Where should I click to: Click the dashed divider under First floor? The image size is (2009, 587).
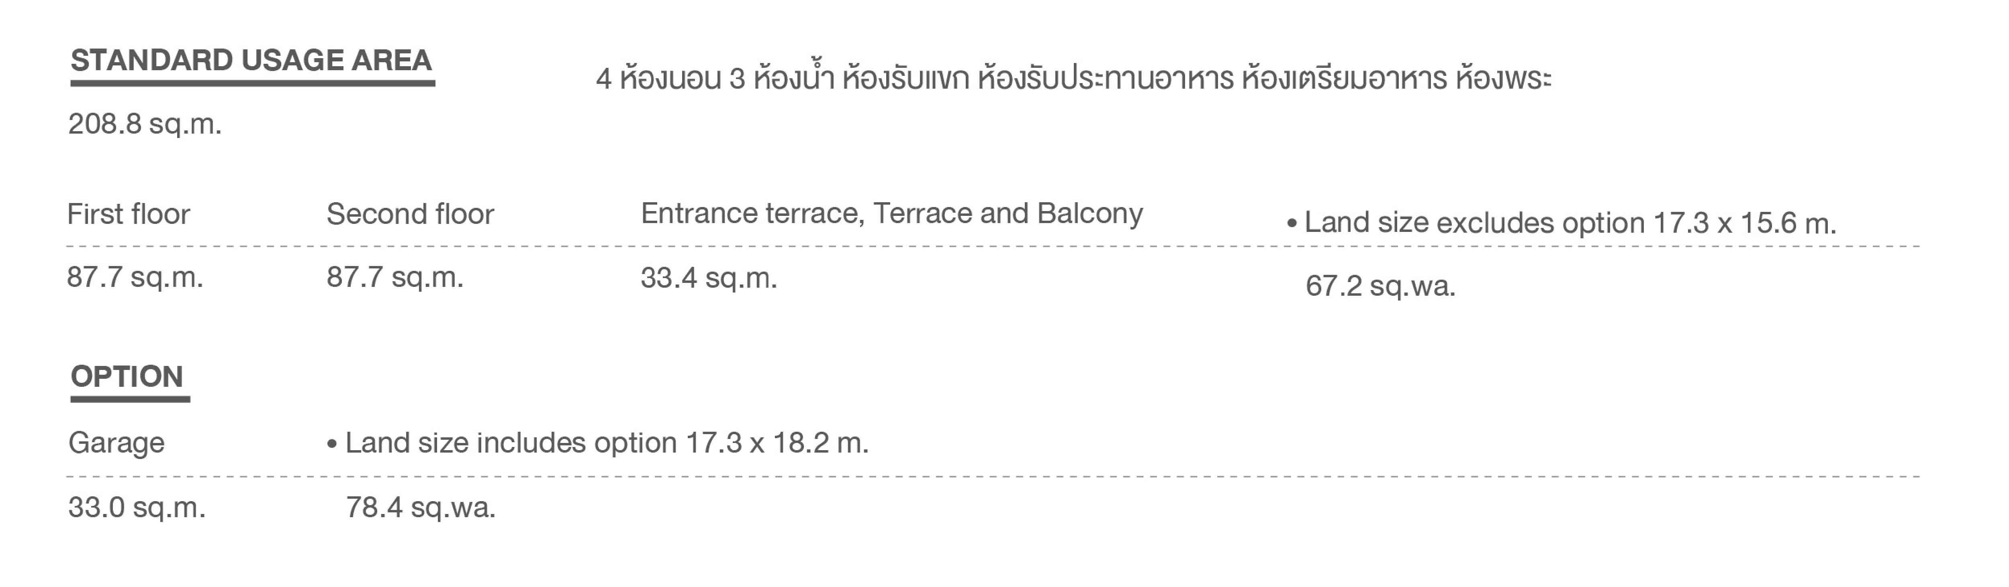point(993,246)
